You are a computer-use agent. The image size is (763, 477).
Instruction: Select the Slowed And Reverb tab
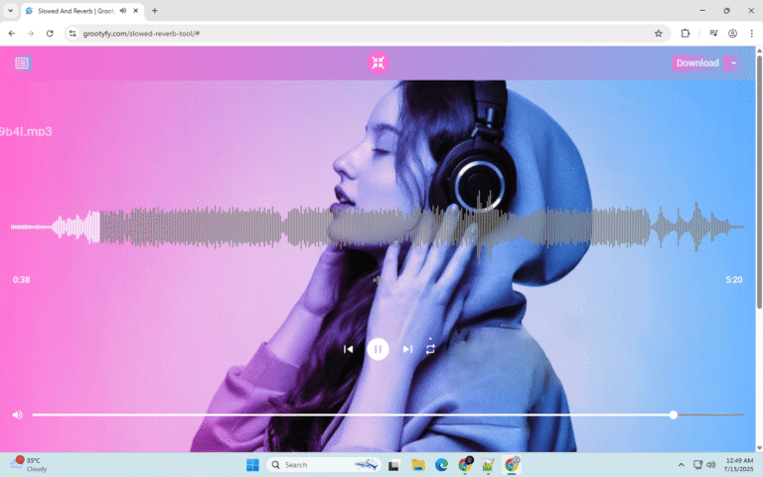(70, 11)
